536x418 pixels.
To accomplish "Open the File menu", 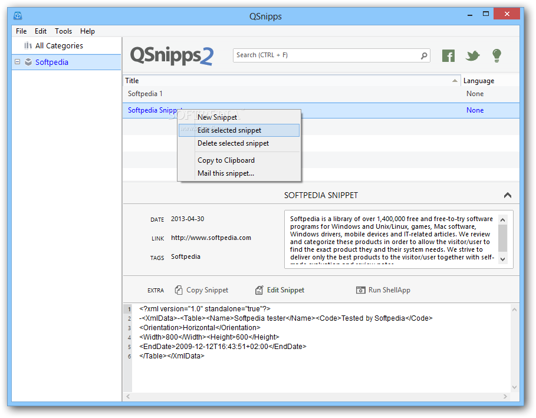I will 21,31.
